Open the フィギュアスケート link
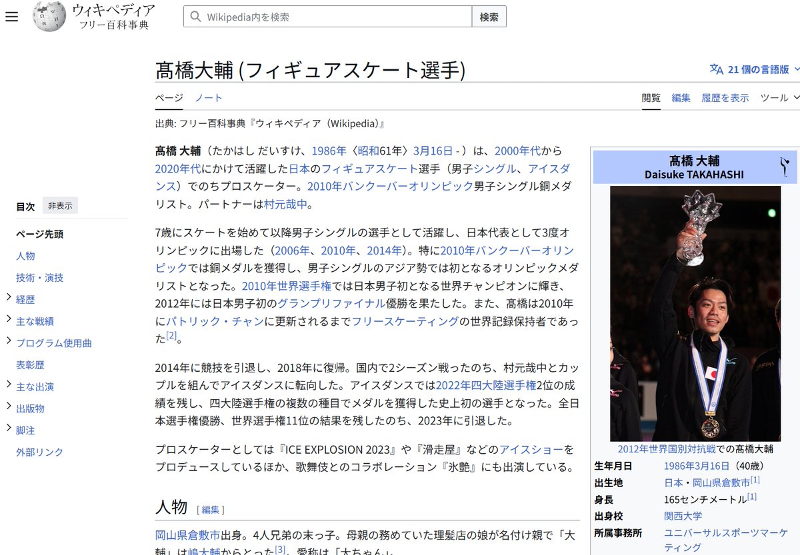 click(x=370, y=169)
